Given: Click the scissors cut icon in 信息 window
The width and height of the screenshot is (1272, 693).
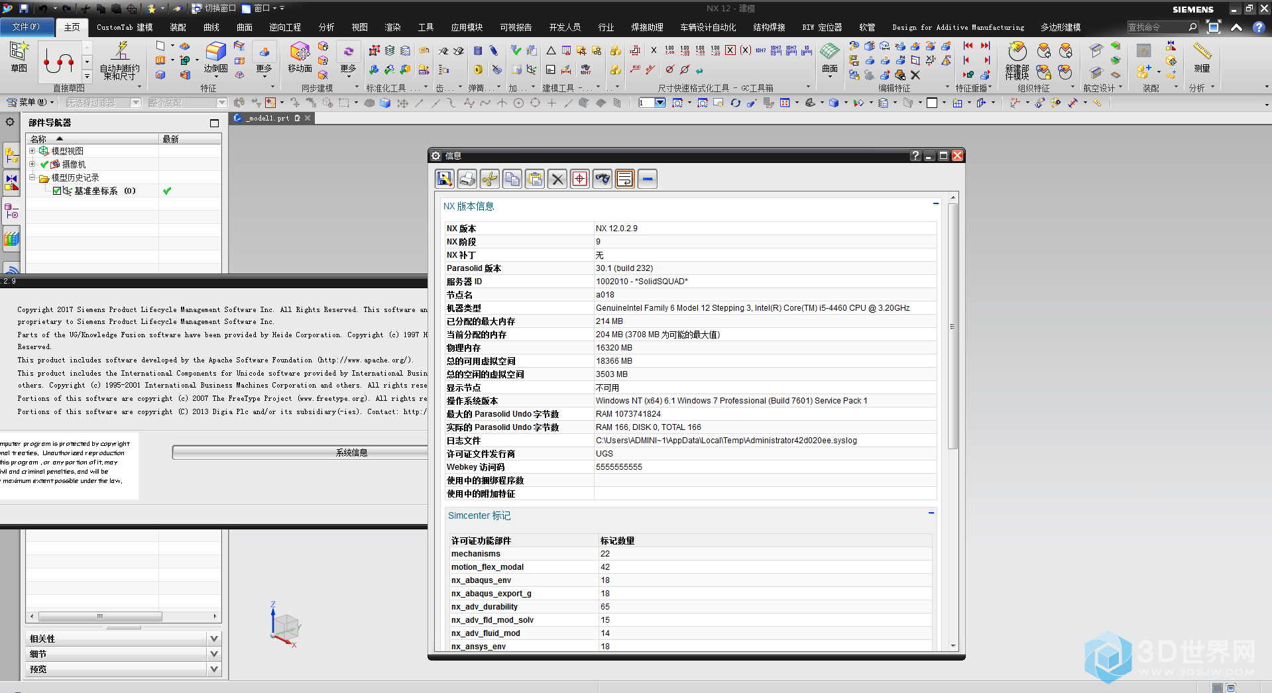Looking at the screenshot, I should click(490, 179).
